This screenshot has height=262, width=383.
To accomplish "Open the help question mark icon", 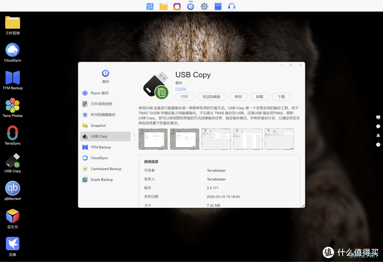I will point(378,145).
